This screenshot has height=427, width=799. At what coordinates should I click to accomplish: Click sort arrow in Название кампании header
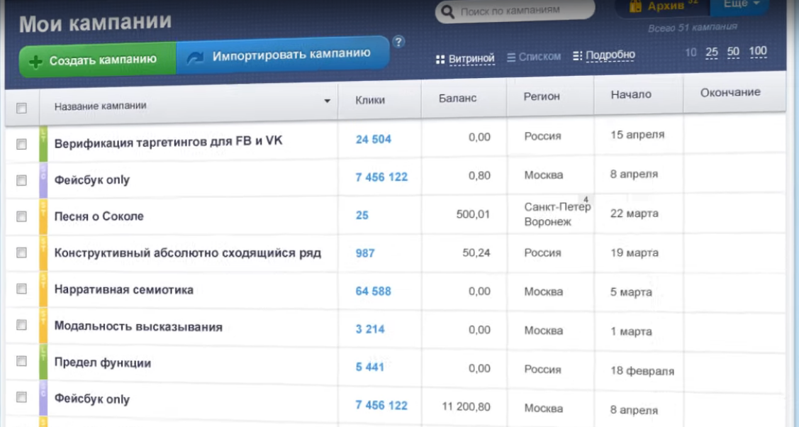point(327,101)
